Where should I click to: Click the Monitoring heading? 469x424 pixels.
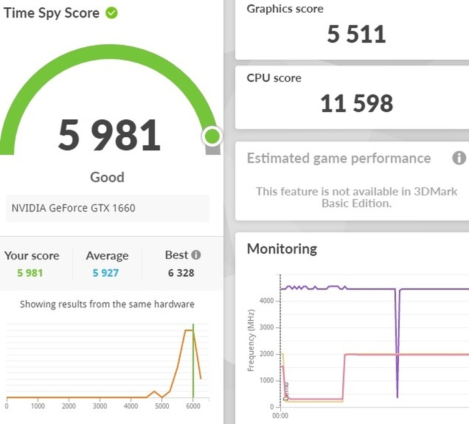282,249
